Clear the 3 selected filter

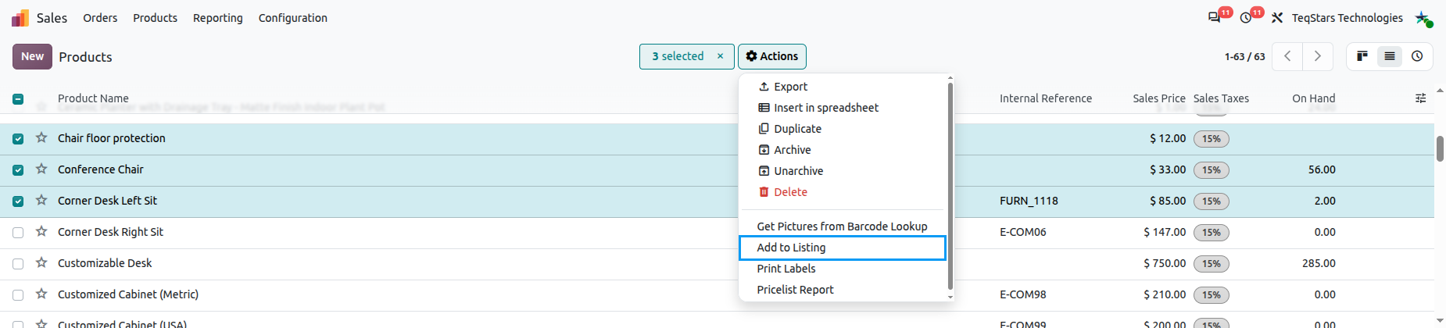[721, 56]
